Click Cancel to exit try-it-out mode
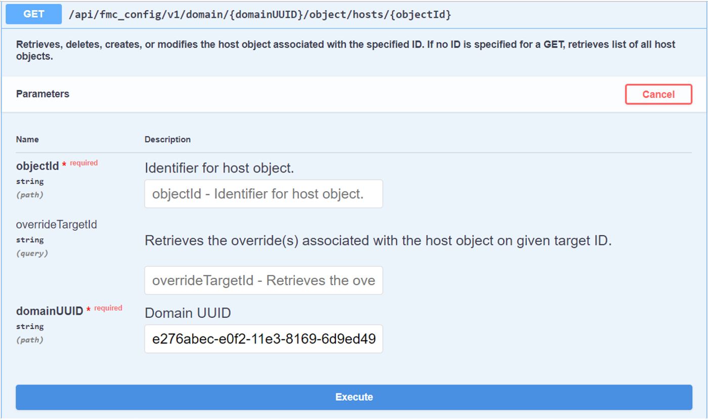 coord(658,94)
